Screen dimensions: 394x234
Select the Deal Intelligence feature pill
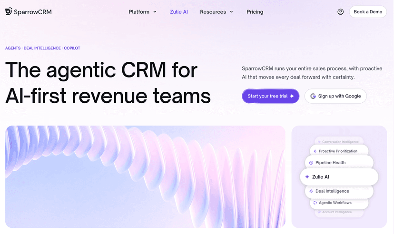click(x=339, y=192)
